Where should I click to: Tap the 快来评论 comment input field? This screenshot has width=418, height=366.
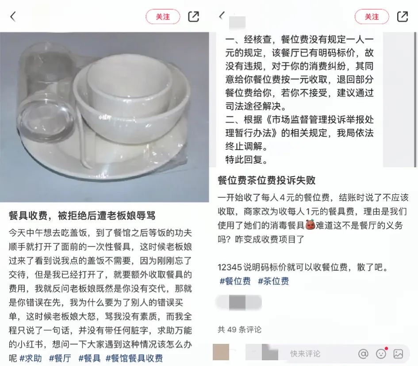[x=305, y=354]
